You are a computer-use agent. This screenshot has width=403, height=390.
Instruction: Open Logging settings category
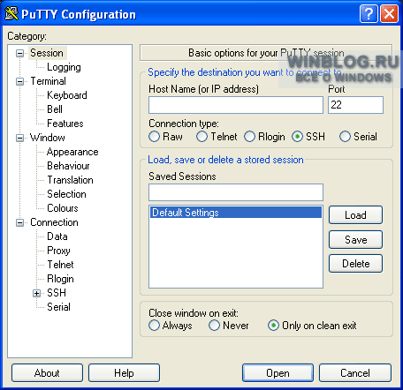[x=64, y=67]
